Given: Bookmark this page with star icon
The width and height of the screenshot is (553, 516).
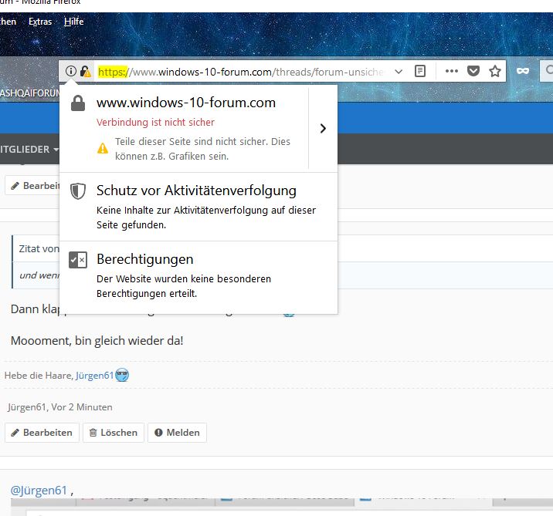Looking at the screenshot, I should pos(495,72).
